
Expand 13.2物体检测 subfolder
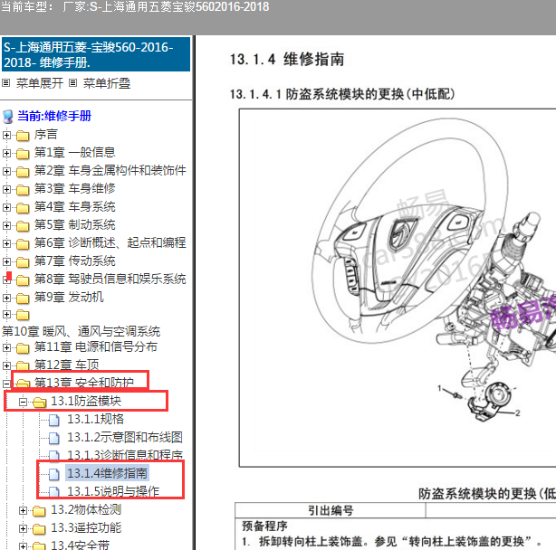(23, 510)
